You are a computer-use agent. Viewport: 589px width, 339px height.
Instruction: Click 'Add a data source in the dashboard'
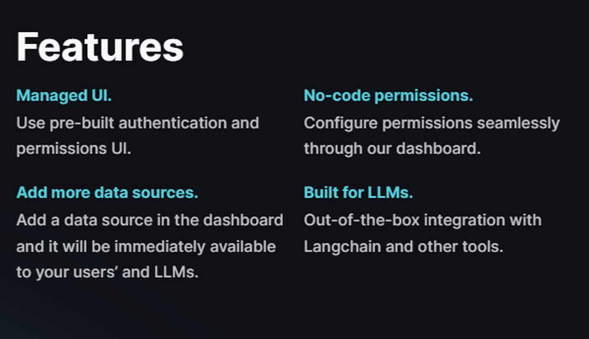pos(150,220)
